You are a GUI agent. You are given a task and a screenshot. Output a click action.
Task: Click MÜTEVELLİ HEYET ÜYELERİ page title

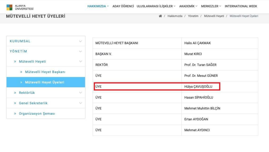coord(36,16)
